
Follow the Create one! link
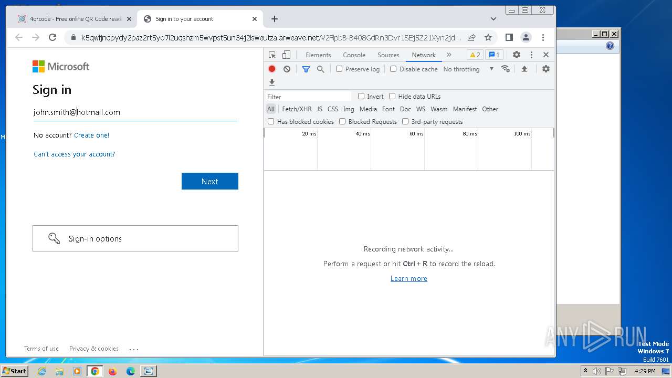92,135
